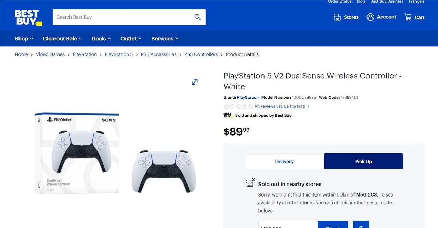Image resolution: width=438 pixels, height=228 pixels.
Task: Click the Best Buy logo
Action: click(x=28, y=17)
